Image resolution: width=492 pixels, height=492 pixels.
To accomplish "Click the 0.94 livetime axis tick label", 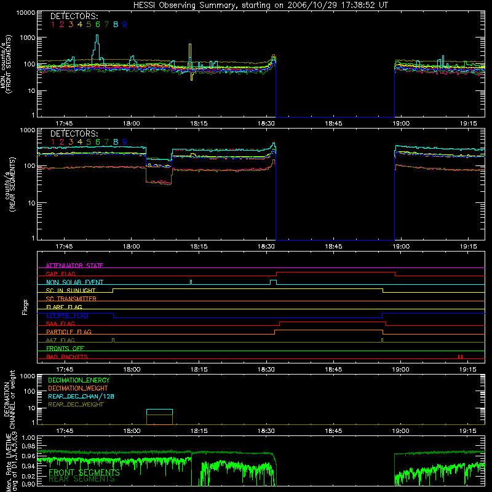I will coord(28,466).
